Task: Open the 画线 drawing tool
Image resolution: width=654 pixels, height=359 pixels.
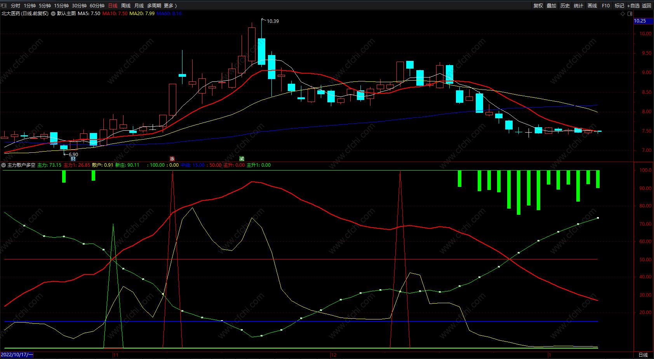Action: (x=592, y=5)
